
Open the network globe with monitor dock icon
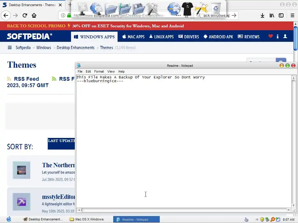[97, 8]
